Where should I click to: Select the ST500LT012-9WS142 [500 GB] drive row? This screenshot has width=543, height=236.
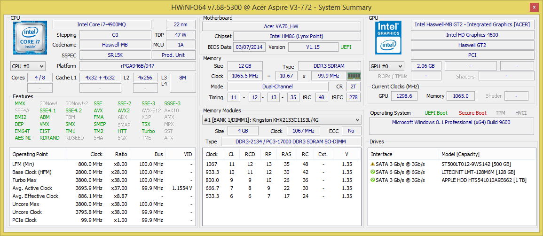click(x=451, y=164)
